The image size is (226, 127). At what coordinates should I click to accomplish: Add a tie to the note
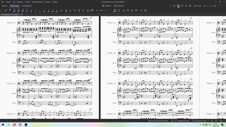point(88,10)
